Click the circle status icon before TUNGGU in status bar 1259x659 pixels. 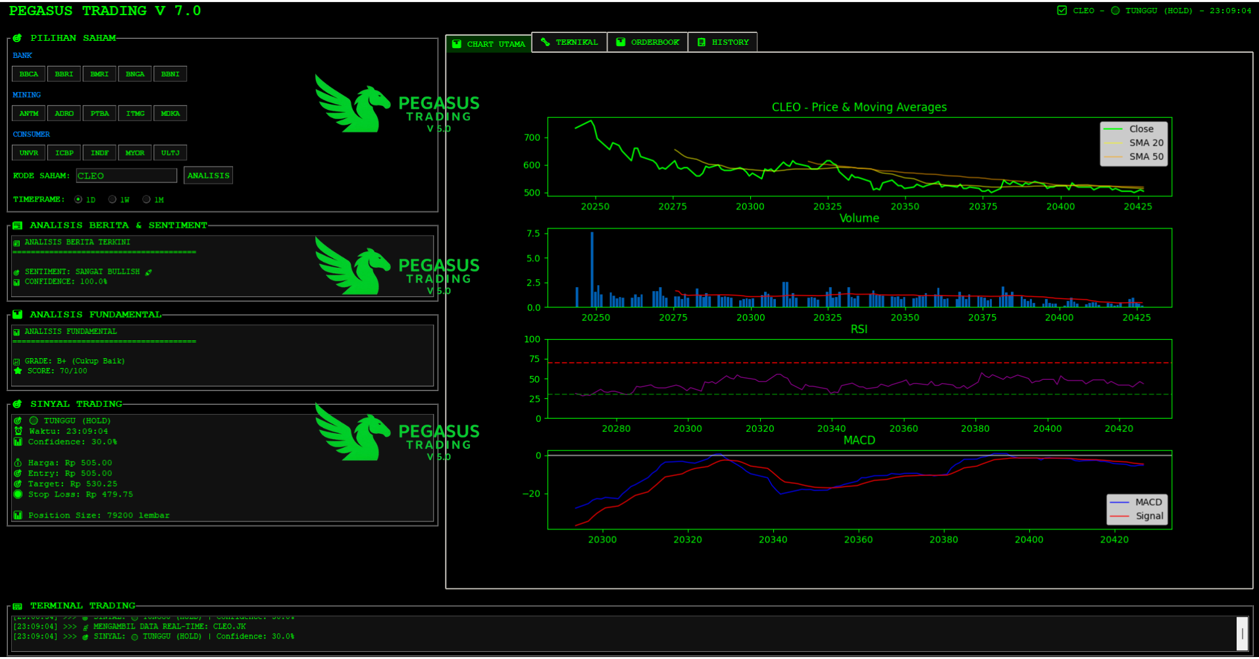click(1116, 11)
